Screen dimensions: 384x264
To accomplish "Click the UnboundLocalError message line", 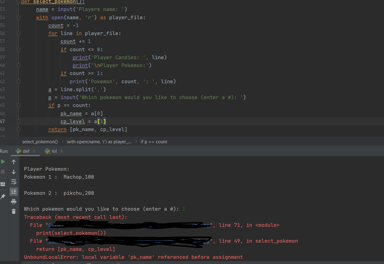I will [x=133, y=257].
